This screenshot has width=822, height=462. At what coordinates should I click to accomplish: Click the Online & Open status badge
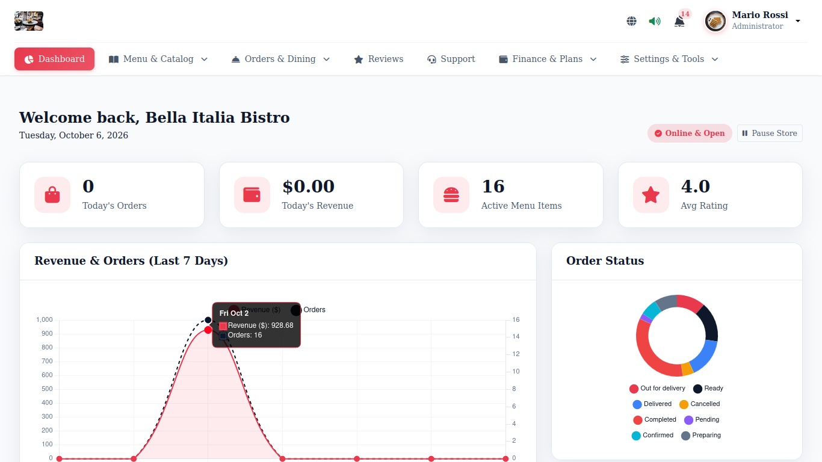[x=690, y=133]
